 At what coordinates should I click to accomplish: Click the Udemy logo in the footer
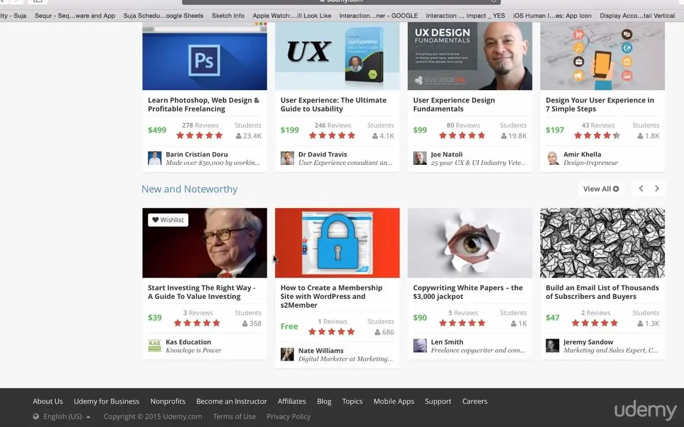click(x=645, y=410)
